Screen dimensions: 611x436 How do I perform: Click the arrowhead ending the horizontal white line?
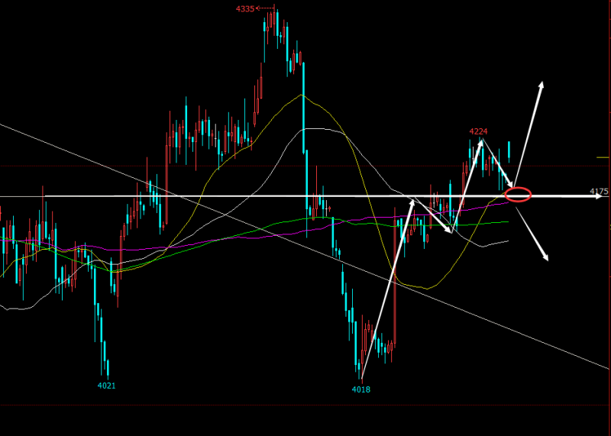coord(600,197)
